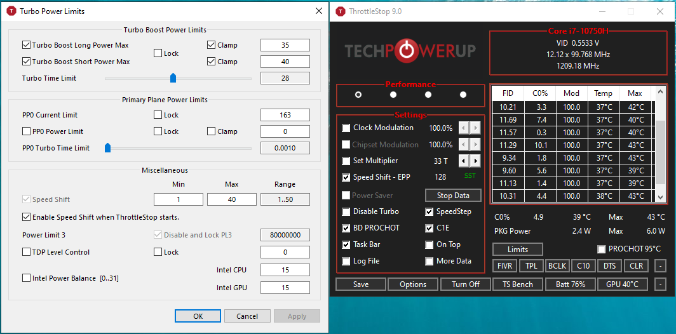Increase the Set Multiplier with right arrow
The image size is (676, 334).
(x=475, y=161)
